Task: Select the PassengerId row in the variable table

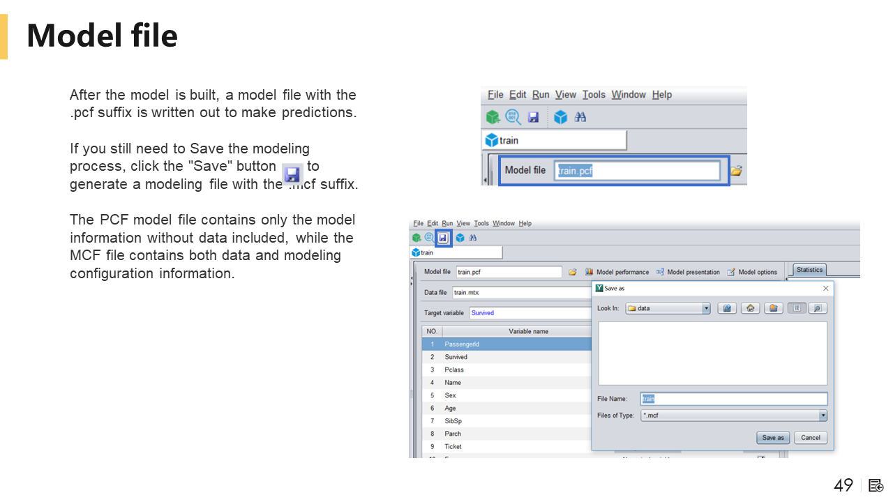Action: [506, 344]
